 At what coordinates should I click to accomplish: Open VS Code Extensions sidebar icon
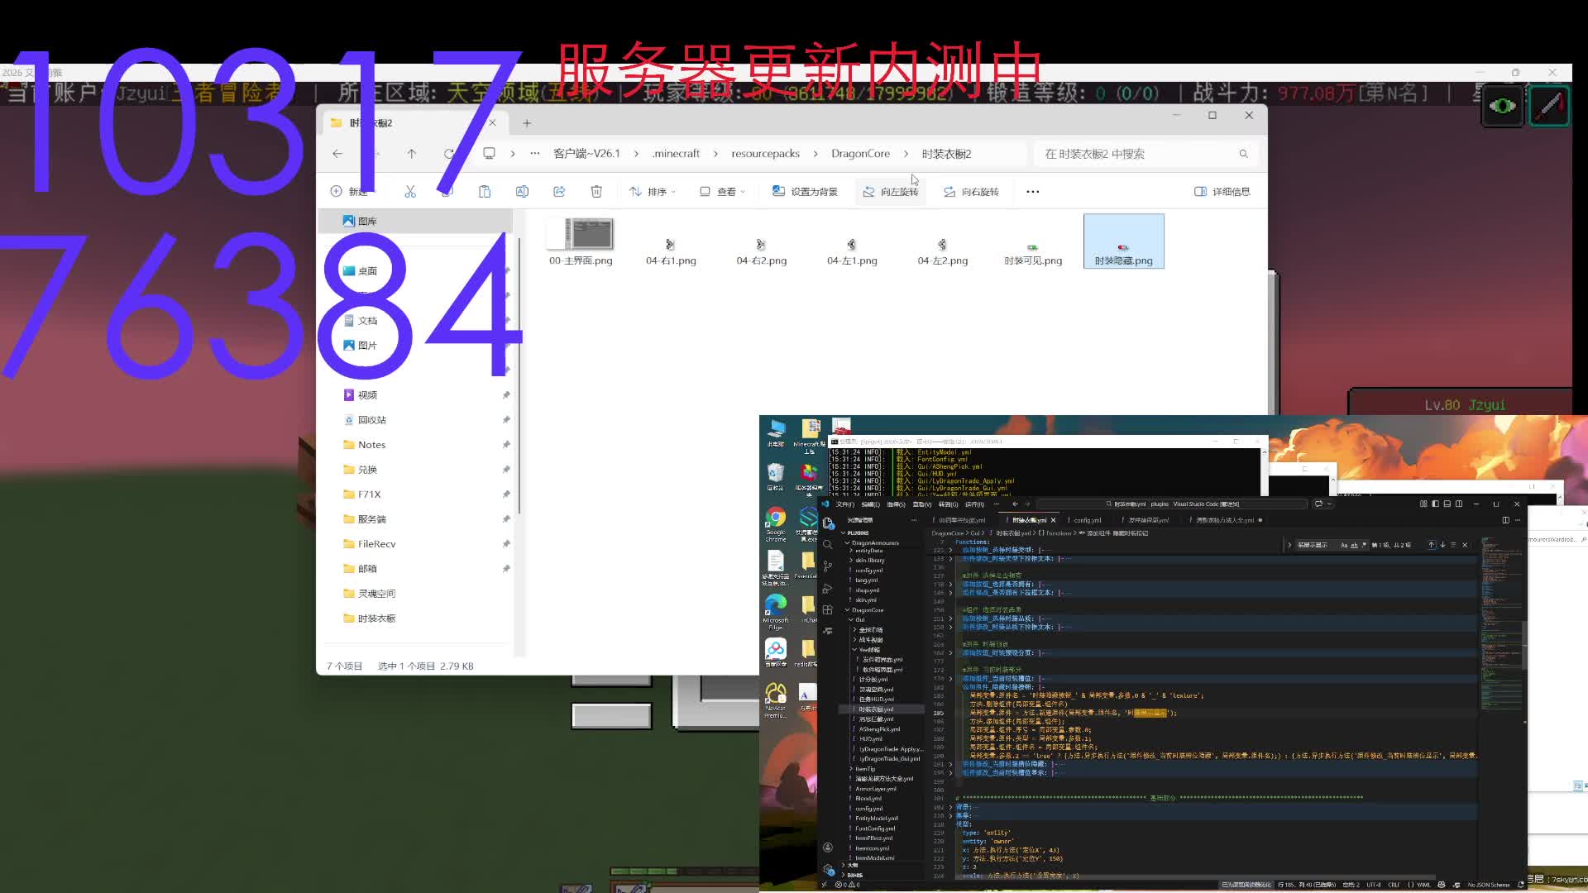(x=828, y=609)
